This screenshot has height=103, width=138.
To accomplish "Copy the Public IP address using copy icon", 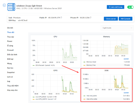I will [61, 18].
